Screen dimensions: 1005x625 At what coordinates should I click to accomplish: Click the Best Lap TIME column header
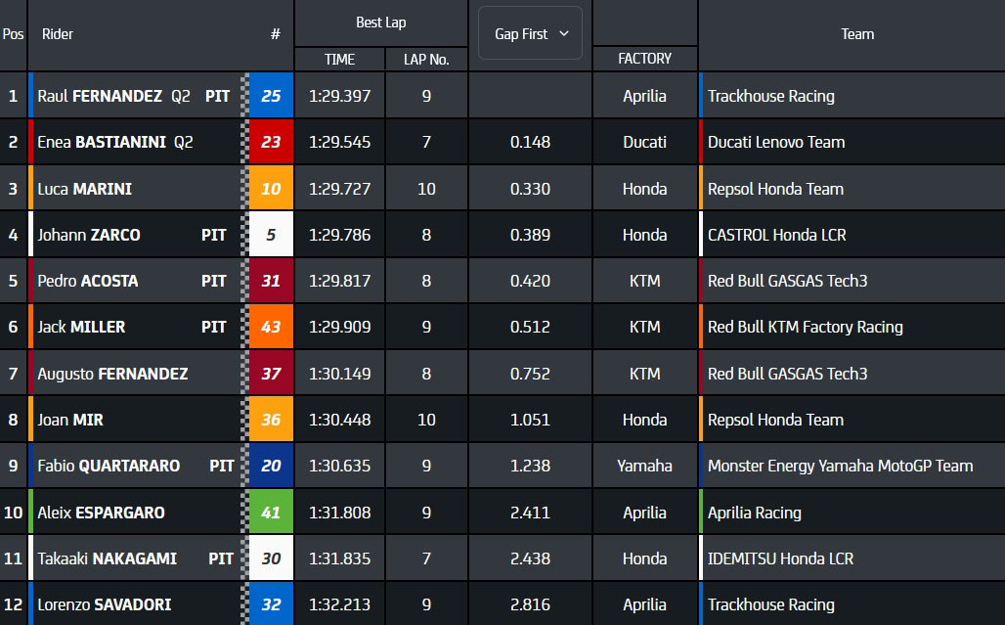pyautogui.click(x=339, y=59)
